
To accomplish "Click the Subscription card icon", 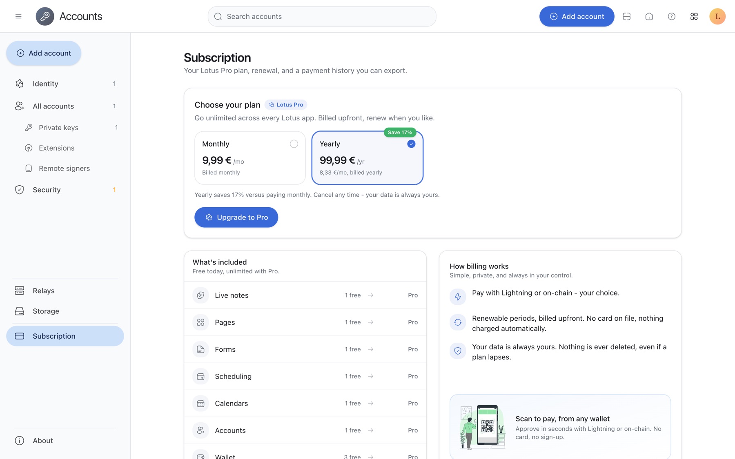I will coord(19,336).
